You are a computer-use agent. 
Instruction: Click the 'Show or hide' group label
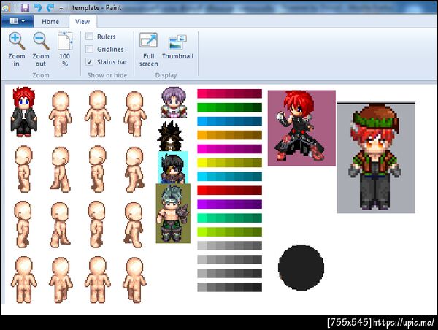[107, 75]
